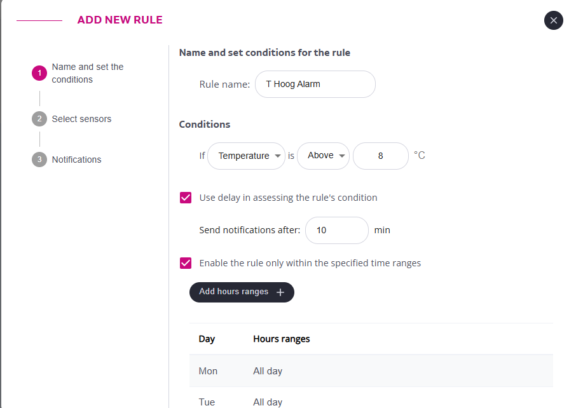This screenshot has width=576, height=408.
Task: Go to Select sensors step
Action: (x=81, y=119)
